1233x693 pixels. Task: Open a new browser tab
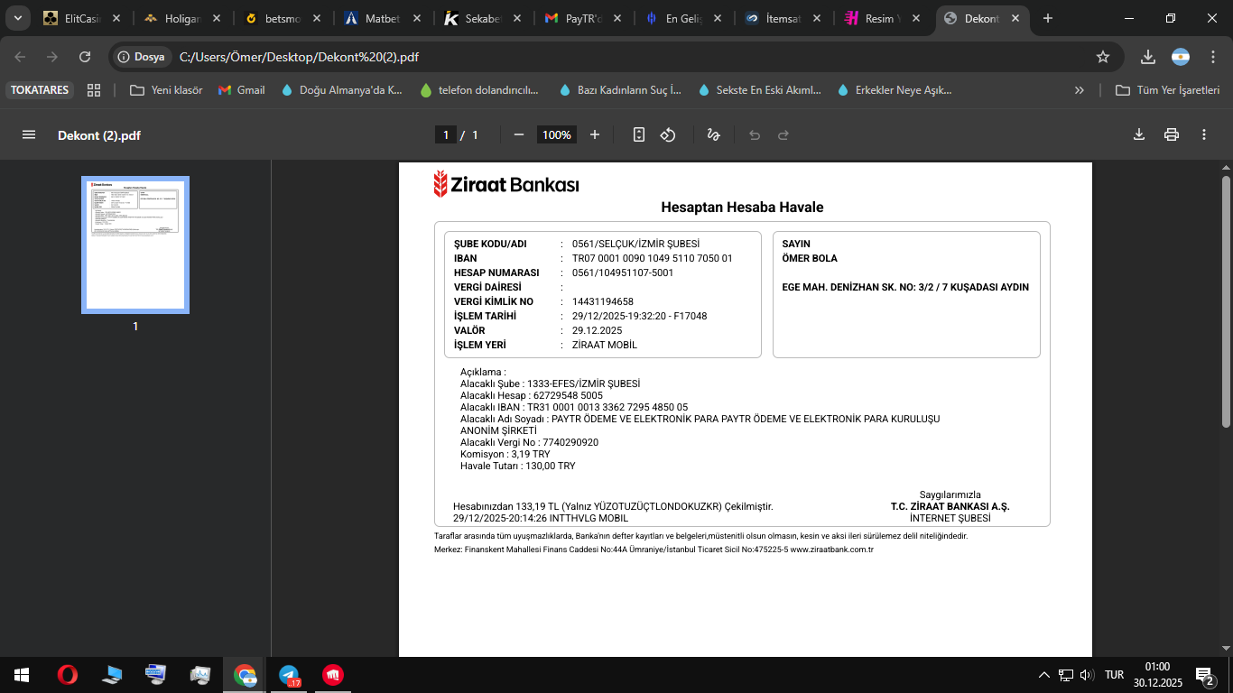pos(1048,18)
